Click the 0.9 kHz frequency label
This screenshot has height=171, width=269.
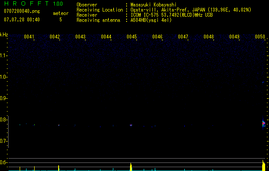point(3,98)
